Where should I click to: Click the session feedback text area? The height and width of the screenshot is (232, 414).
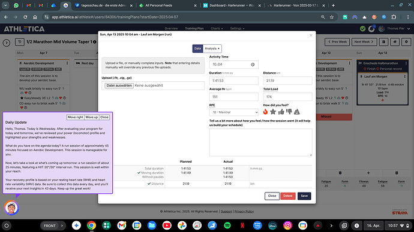coord(261,142)
